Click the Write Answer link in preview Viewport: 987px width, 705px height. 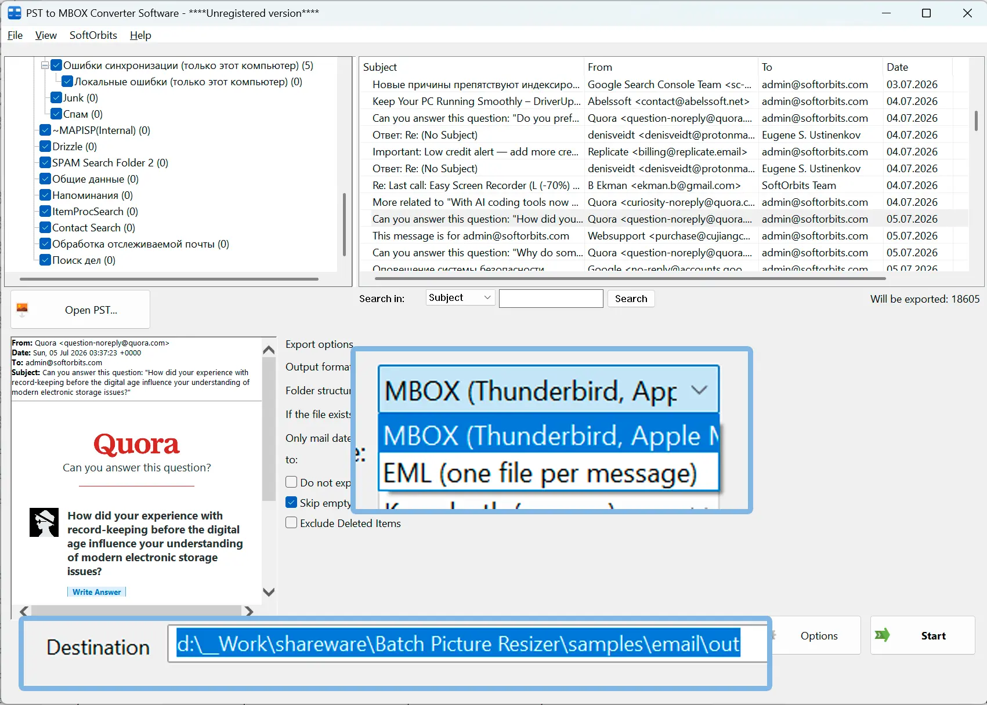point(96,592)
